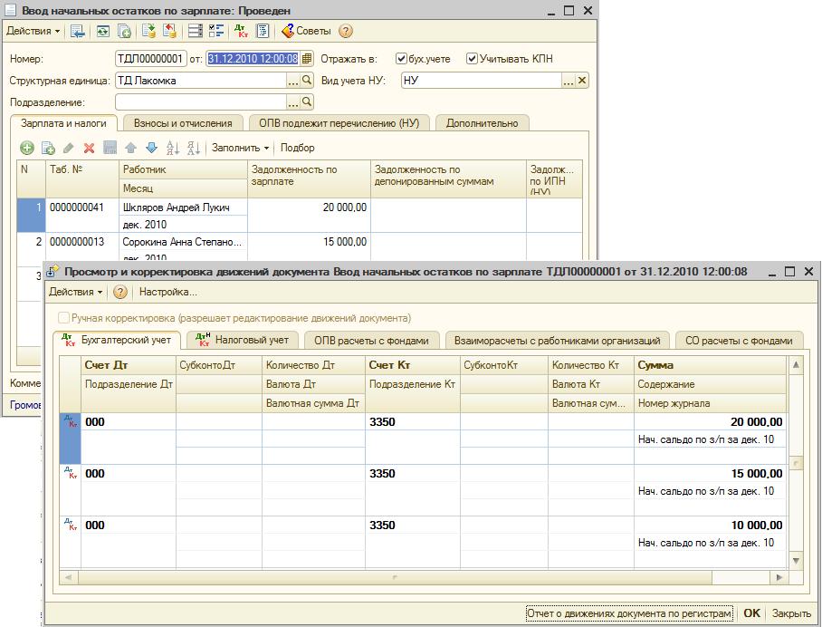
Task: Click help question icon in movements window
Action: (120, 293)
